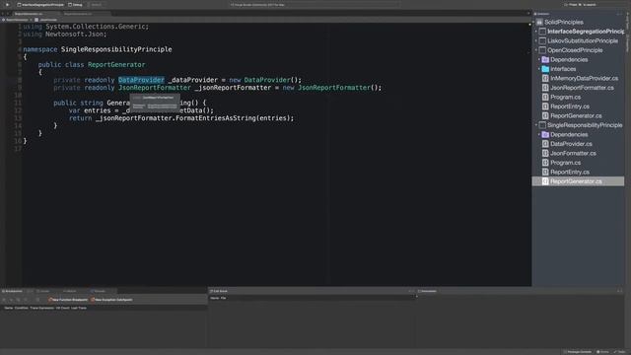Click New Exception Catchpoint button
The image size is (631, 355).
pos(111,300)
